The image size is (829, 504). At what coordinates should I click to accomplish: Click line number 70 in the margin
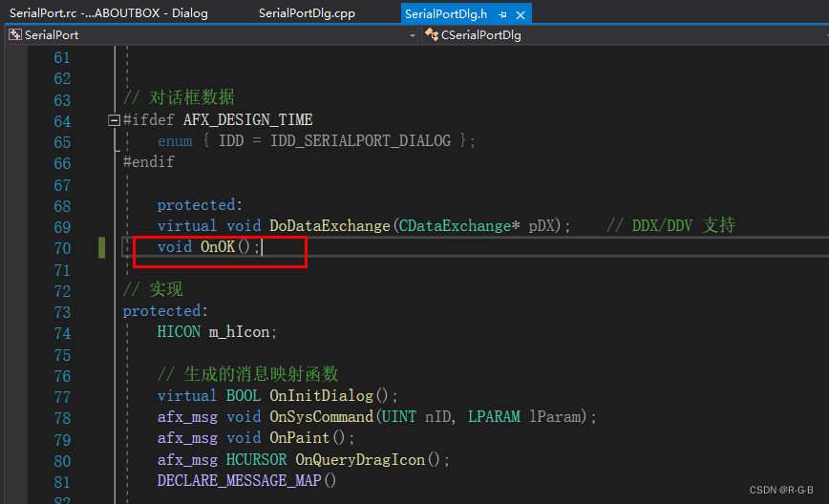pos(62,248)
